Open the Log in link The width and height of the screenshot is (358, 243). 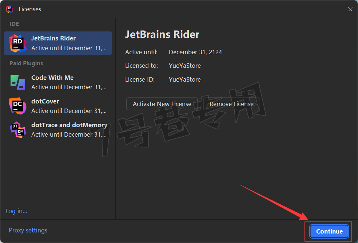[16, 211]
